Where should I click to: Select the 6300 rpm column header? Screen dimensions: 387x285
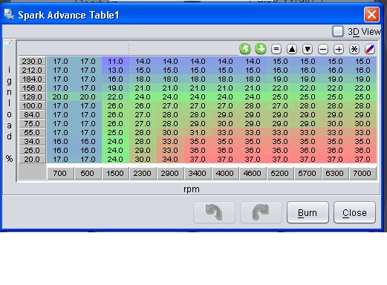(335, 173)
